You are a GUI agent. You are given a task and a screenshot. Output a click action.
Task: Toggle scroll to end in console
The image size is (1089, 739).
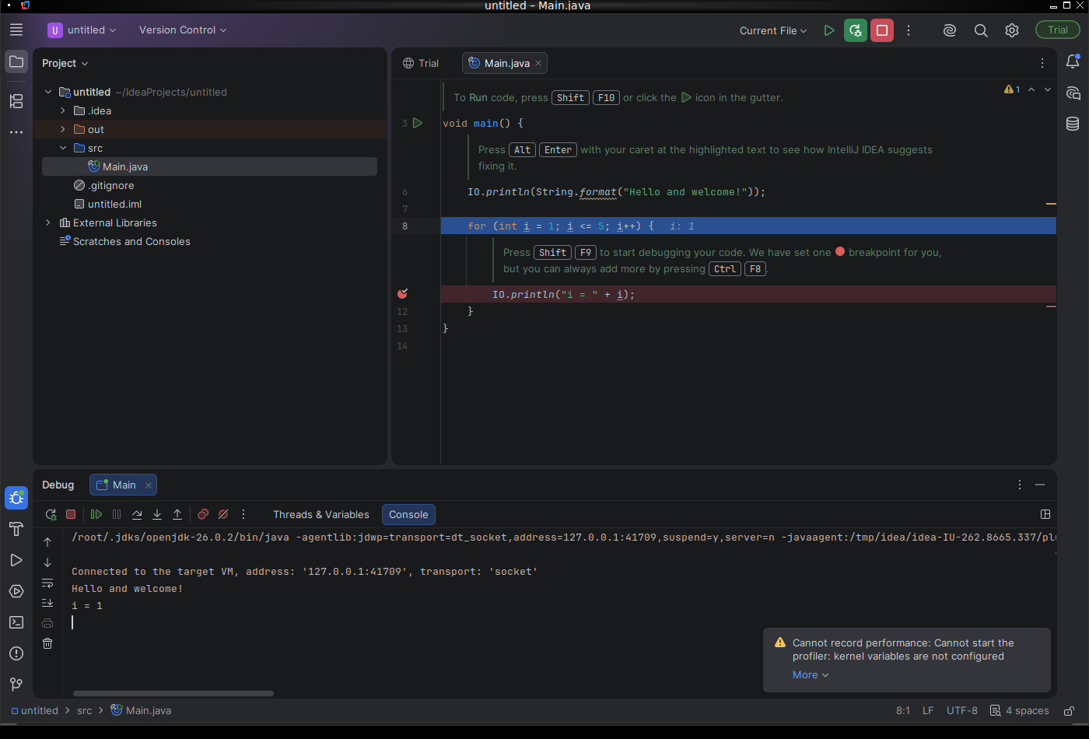click(x=47, y=603)
